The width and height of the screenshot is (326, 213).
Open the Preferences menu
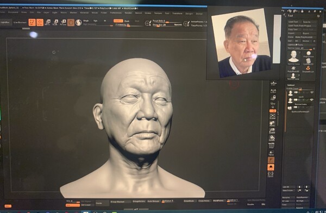click(x=116, y=13)
